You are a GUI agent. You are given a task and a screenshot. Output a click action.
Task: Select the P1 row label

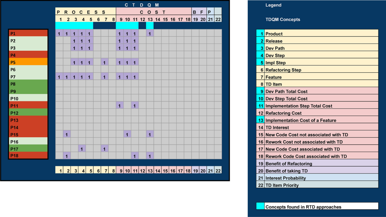click(x=28, y=33)
